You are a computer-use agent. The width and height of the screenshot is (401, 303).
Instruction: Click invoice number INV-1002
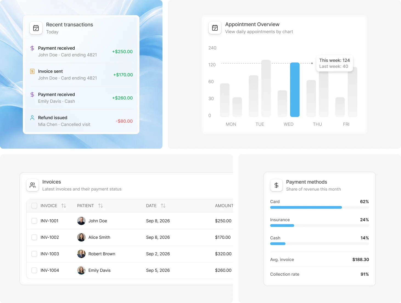tap(50, 237)
